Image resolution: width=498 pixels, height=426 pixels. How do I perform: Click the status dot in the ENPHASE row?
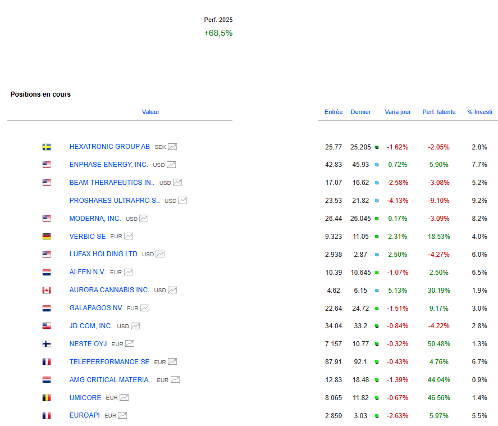[377, 165]
